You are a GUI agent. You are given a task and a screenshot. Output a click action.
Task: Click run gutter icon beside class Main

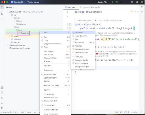(70, 25)
